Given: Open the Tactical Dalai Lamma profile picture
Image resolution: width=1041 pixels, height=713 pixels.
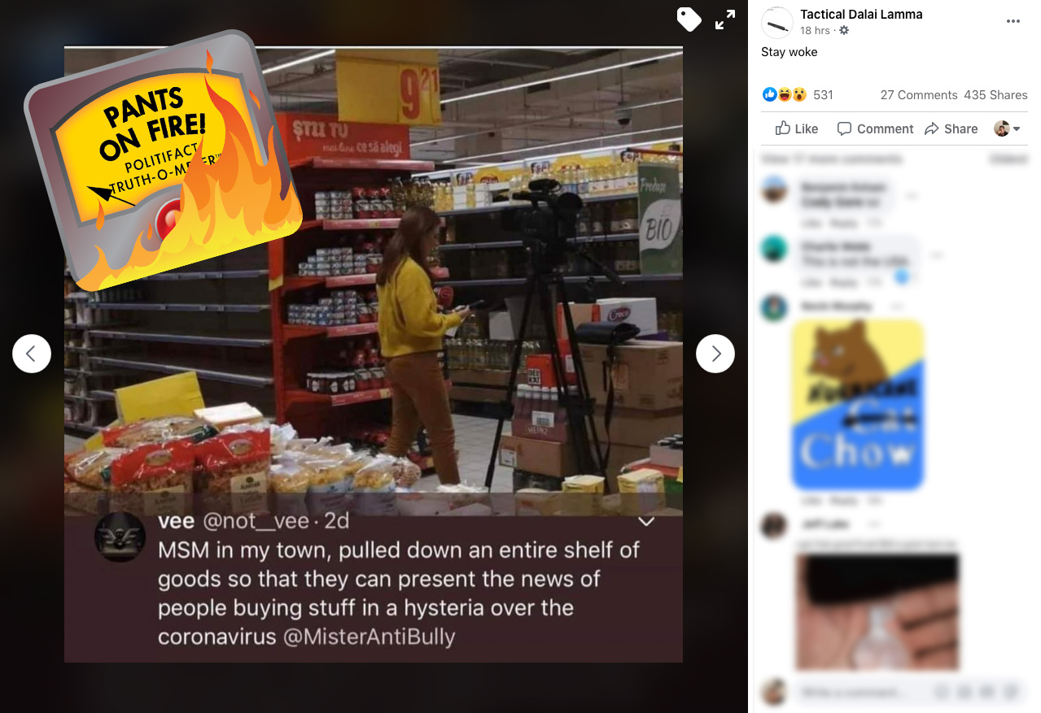Looking at the screenshot, I should [x=776, y=22].
